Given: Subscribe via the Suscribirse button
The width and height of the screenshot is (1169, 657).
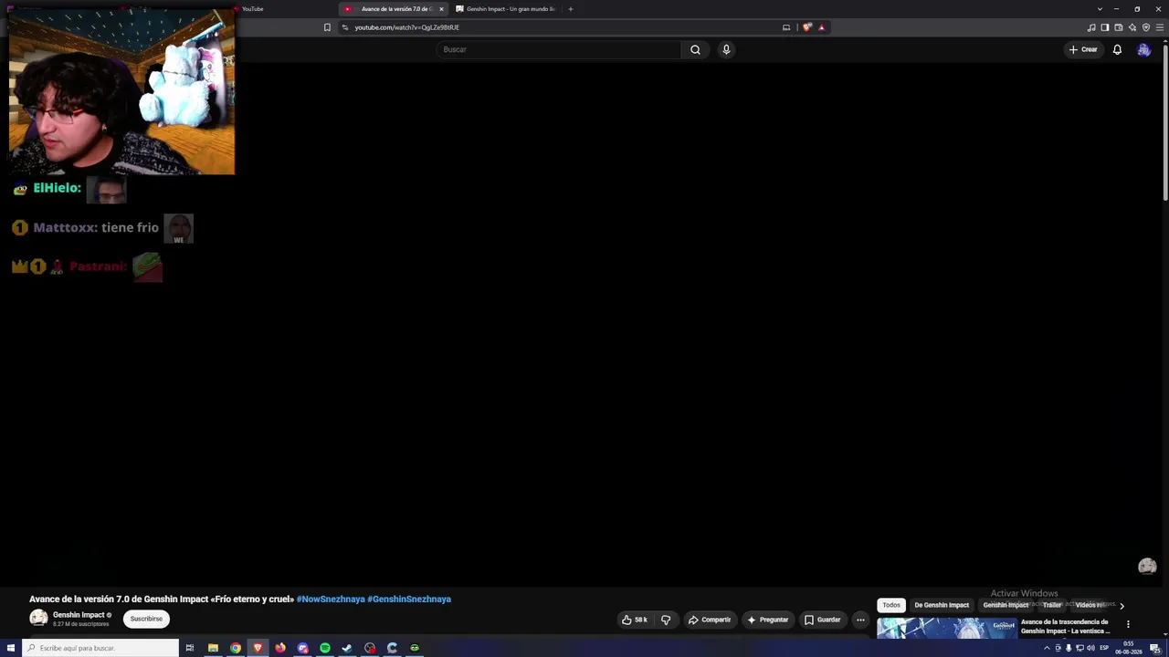Looking at the screenshot, I should click(x=146, y=619).
